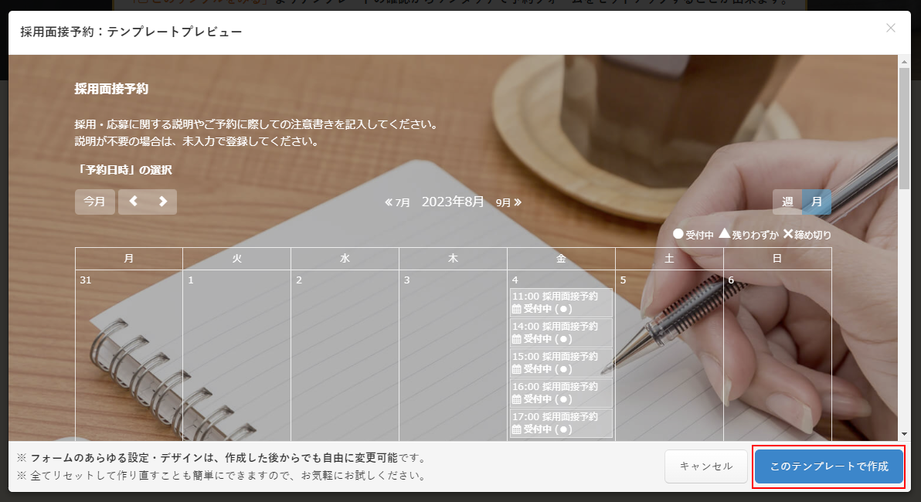921x502 pixels.
Task: Switch calendar to 月 view
Action: point(817,202)
